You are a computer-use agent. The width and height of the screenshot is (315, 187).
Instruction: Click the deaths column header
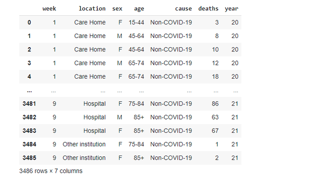208,9
